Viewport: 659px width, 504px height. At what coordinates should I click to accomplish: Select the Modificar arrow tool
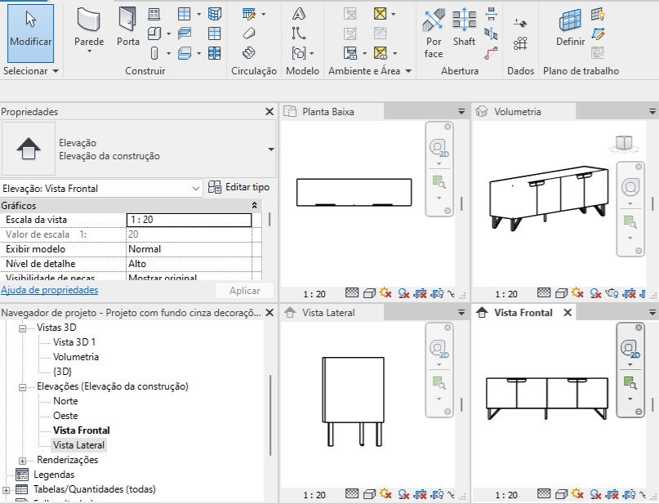pos(30,33)
